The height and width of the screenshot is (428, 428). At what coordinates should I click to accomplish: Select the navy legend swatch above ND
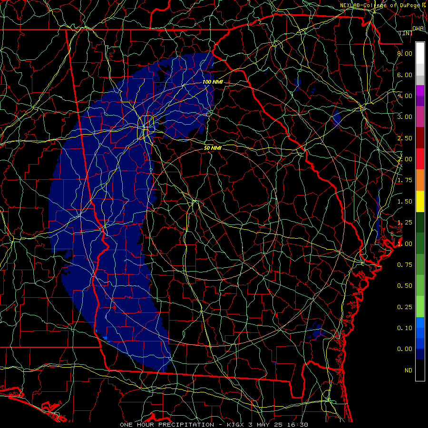tap(420, 354)
